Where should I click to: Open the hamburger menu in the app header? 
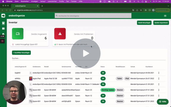pyautogui.click(x=165, y=16)
